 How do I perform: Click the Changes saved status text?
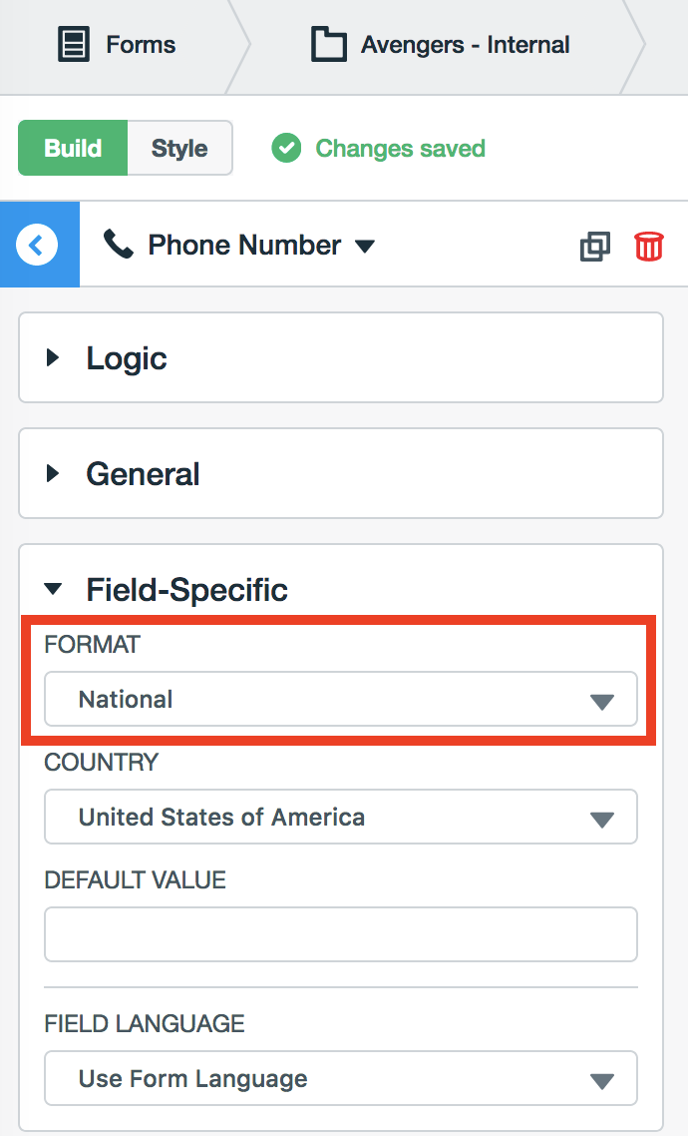coord(400,149)
